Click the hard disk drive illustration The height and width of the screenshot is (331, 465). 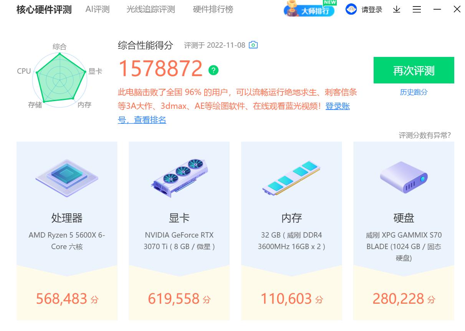[x=404, y=177]
